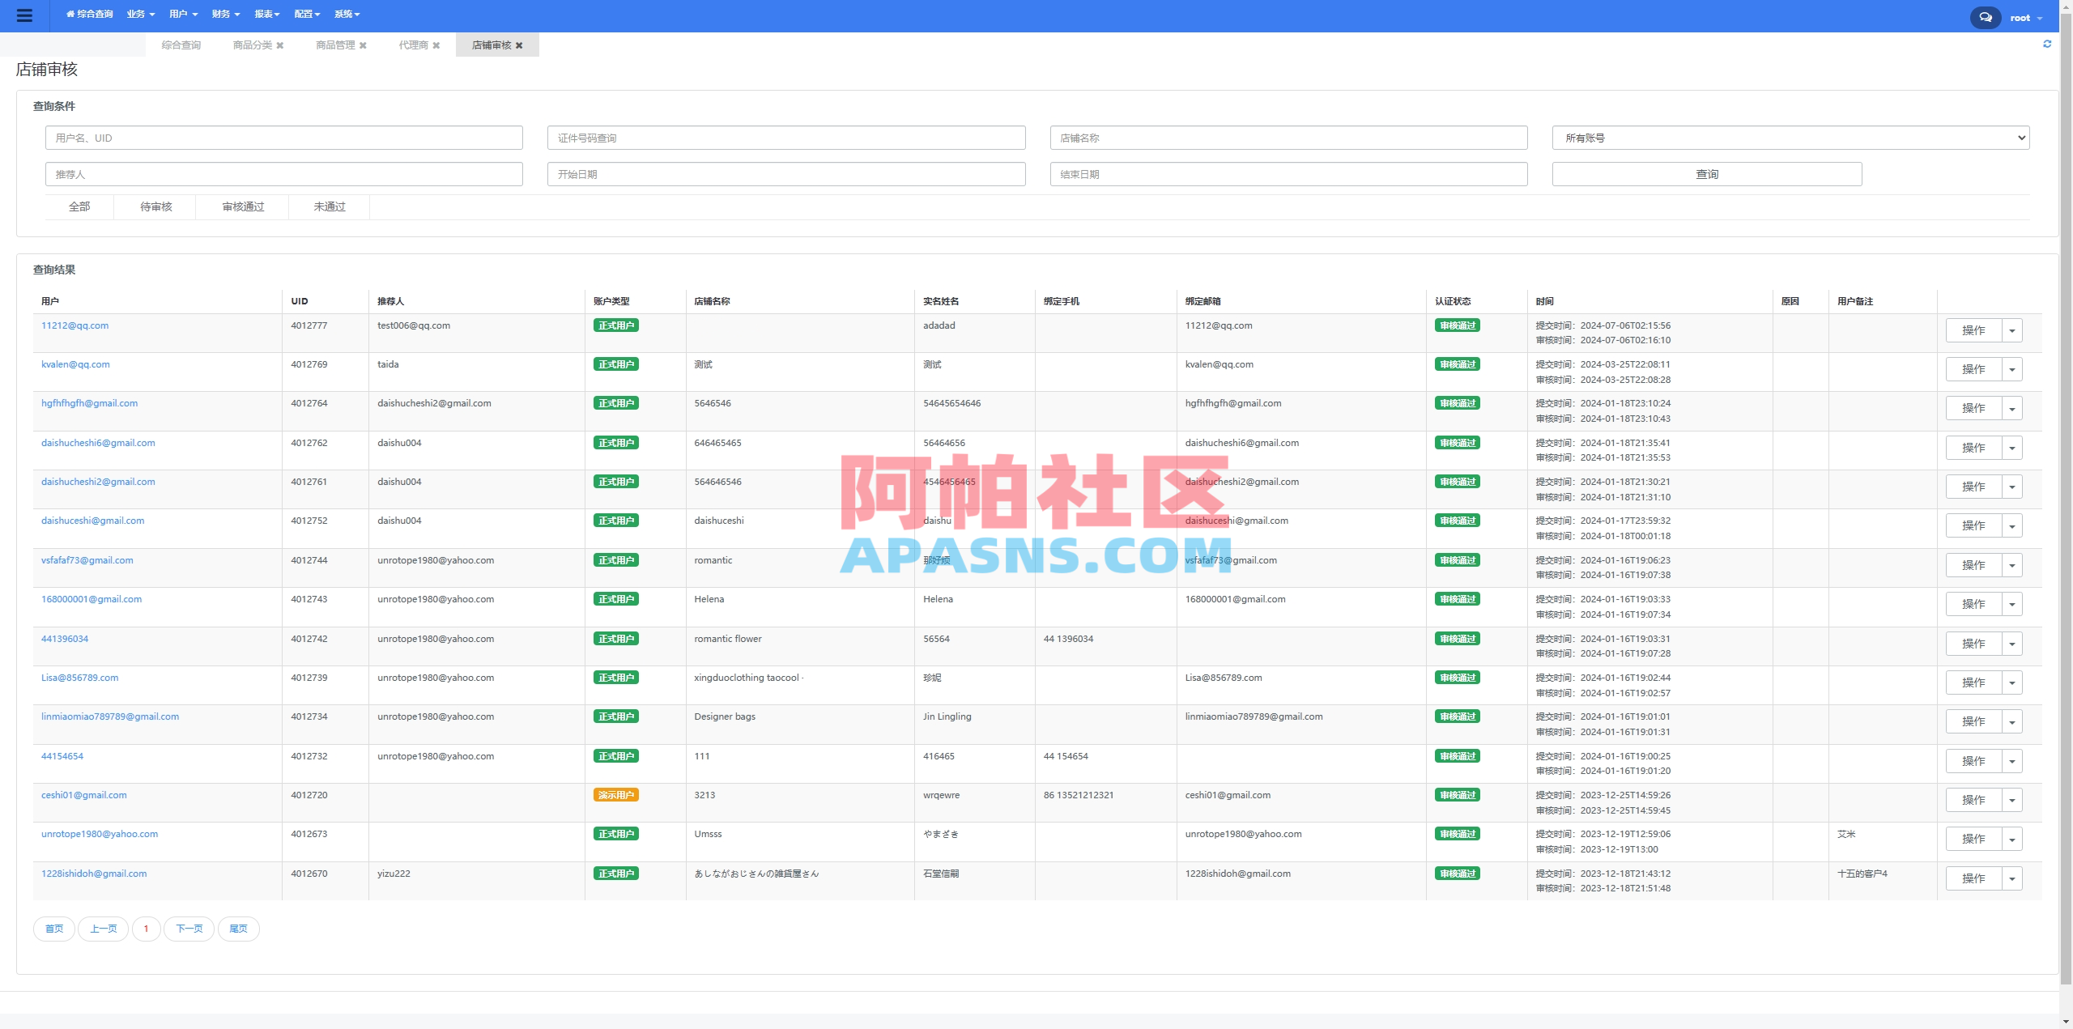The image size is (2073, 1029).
Task: Click the 开始日期 date input field
Action: tap(786, 173)
